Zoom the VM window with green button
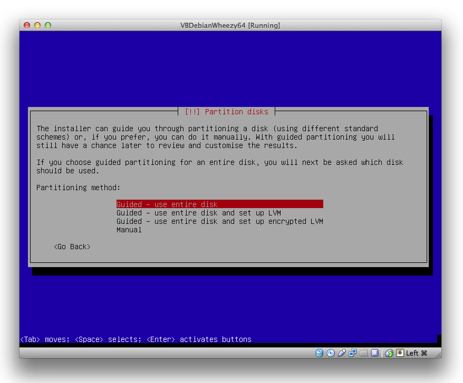Viewport: 463px width, 383px height. click(x=48, y=25)
